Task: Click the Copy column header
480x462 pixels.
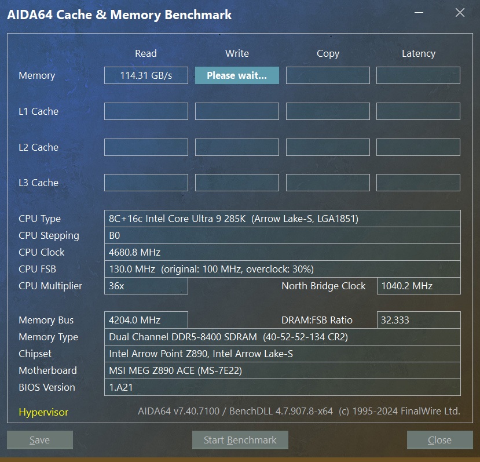Action: click(328, 54)
